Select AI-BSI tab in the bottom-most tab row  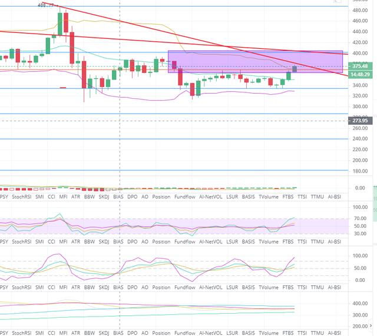(335, 333)
